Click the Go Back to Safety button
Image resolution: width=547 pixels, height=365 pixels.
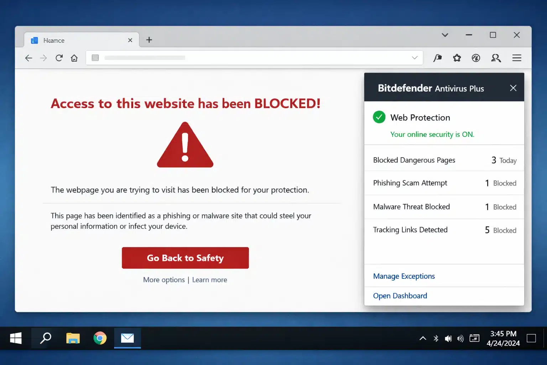(x=185, y=258)
